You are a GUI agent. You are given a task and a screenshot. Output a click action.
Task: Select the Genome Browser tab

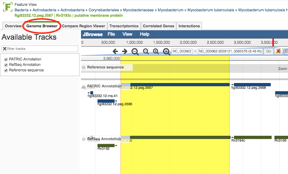[x=42, y=26]
